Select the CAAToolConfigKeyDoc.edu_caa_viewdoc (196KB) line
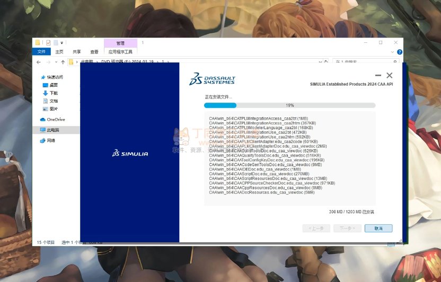Viewport: 441px width, 282px height. pos(267,160)
